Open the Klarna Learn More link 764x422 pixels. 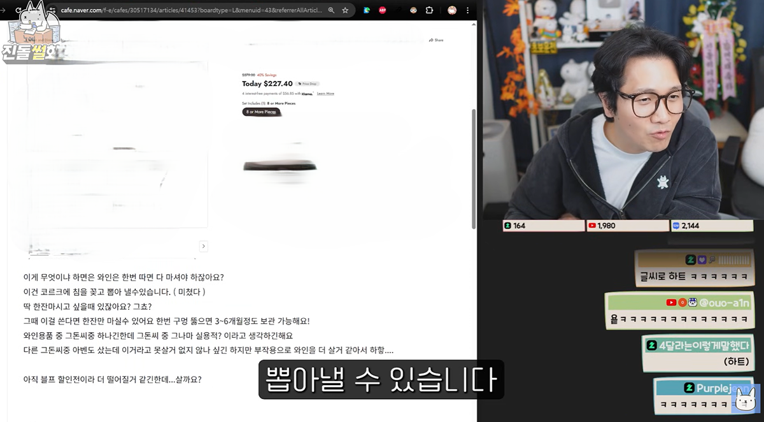325,94
